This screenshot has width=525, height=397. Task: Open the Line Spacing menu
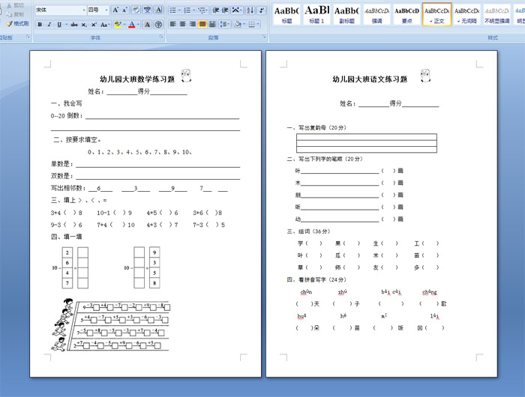click(x=224, y=24)
